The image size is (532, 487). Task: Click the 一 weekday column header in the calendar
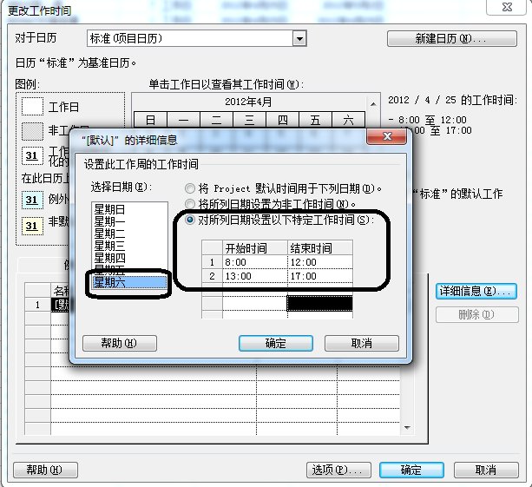[x=183, y=120]
